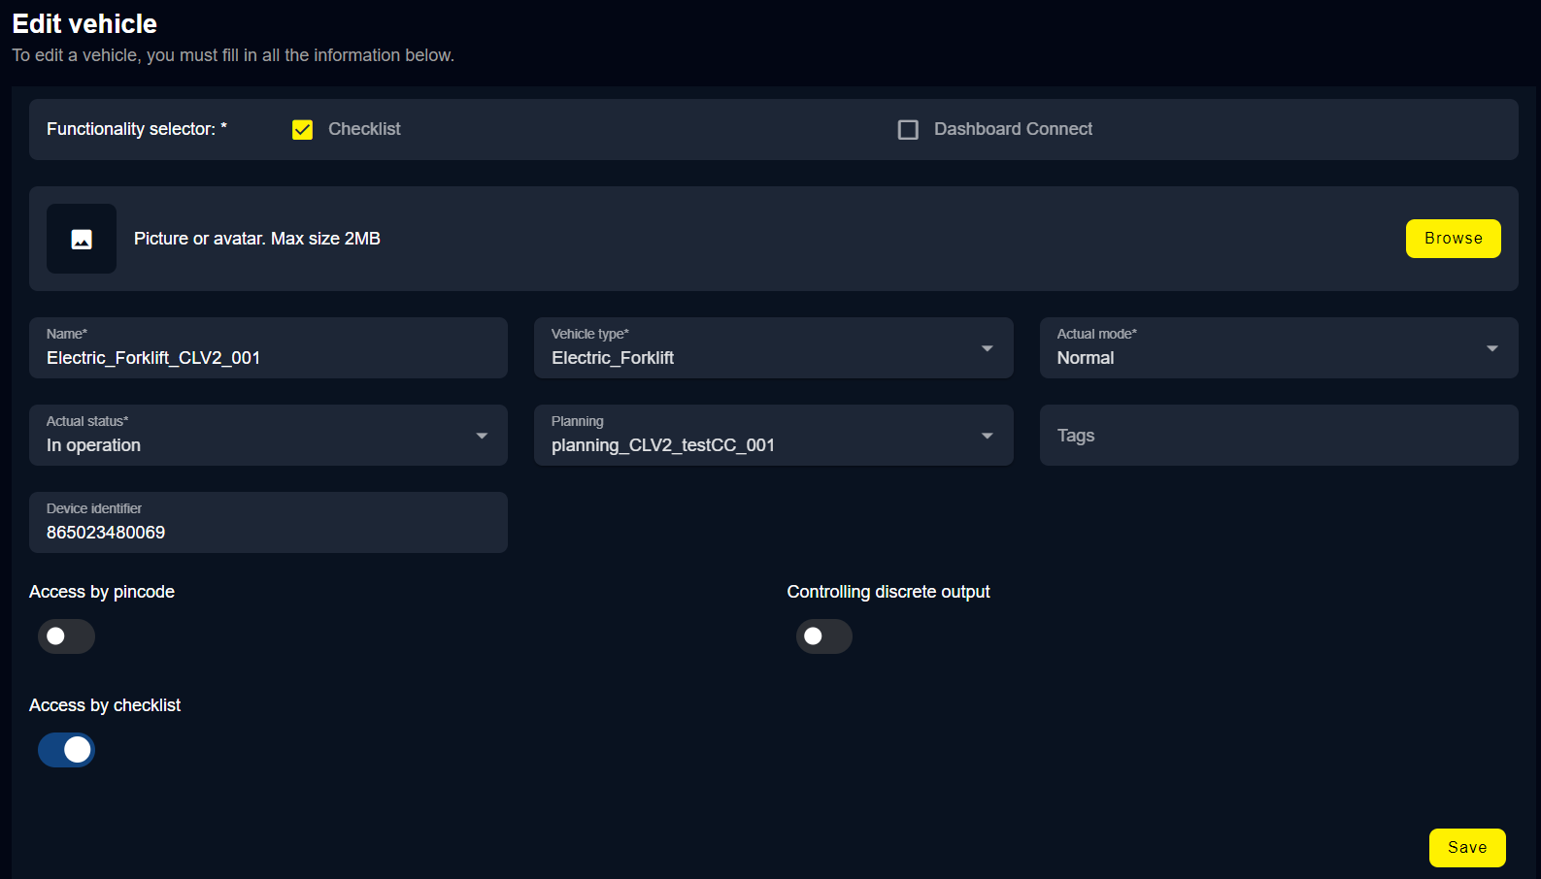Click the picture avatar placeholder icon
This screenshot has width=1541, height=879.
click(82, 239)
